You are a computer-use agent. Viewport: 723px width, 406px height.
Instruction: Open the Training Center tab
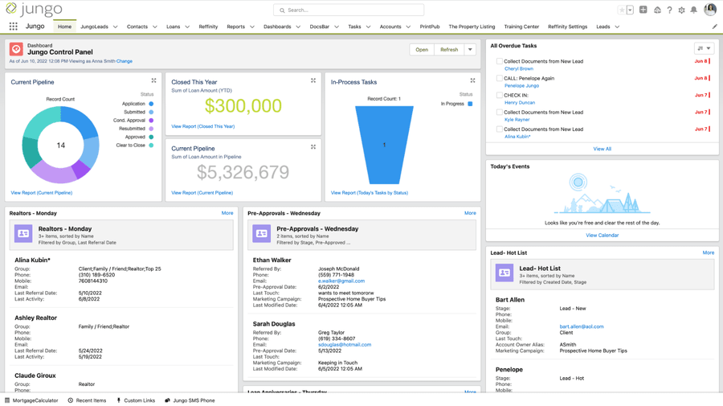click(521, 27)
